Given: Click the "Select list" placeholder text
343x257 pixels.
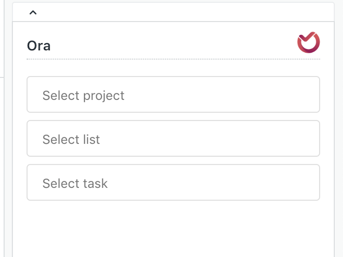Looking at the screenshot, I should pyautogui.click(x=71, y=140).
